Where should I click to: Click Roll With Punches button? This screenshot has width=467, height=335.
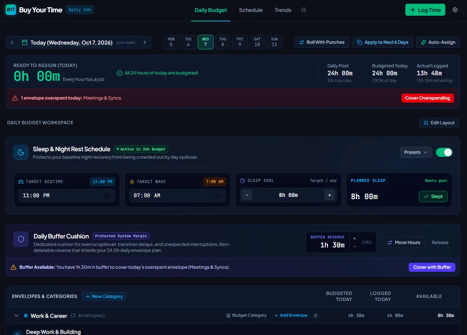[x=322, y=42]
